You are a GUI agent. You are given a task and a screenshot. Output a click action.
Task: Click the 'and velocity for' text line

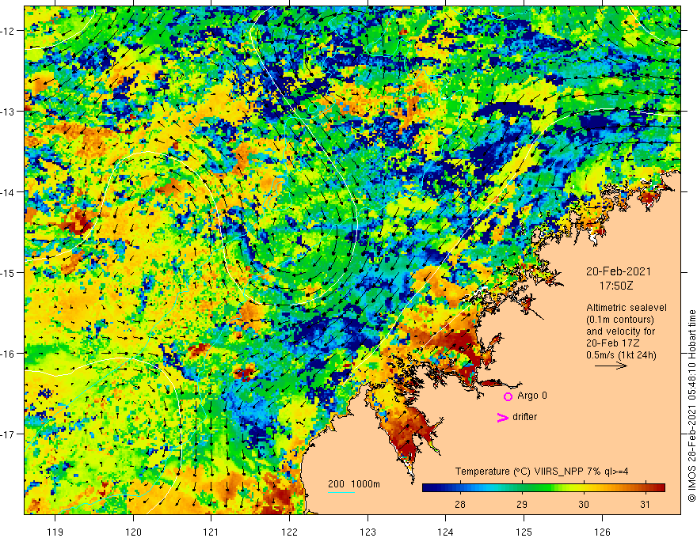[620, 332]
